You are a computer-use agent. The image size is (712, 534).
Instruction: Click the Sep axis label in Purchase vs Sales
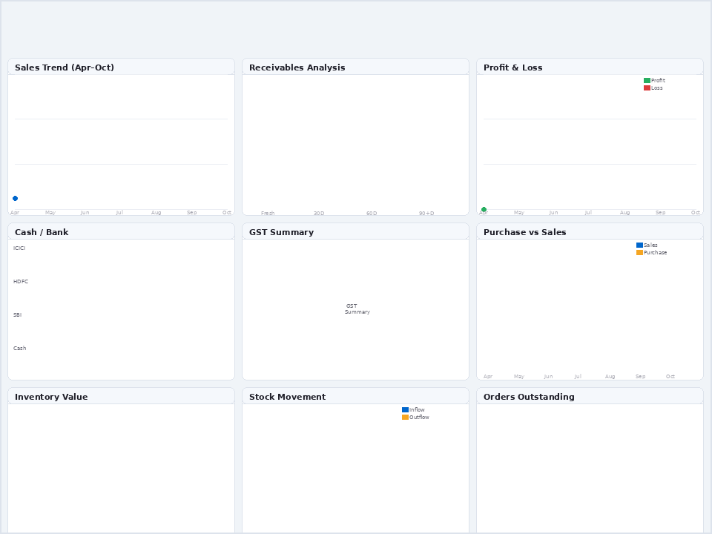[640, 377]
